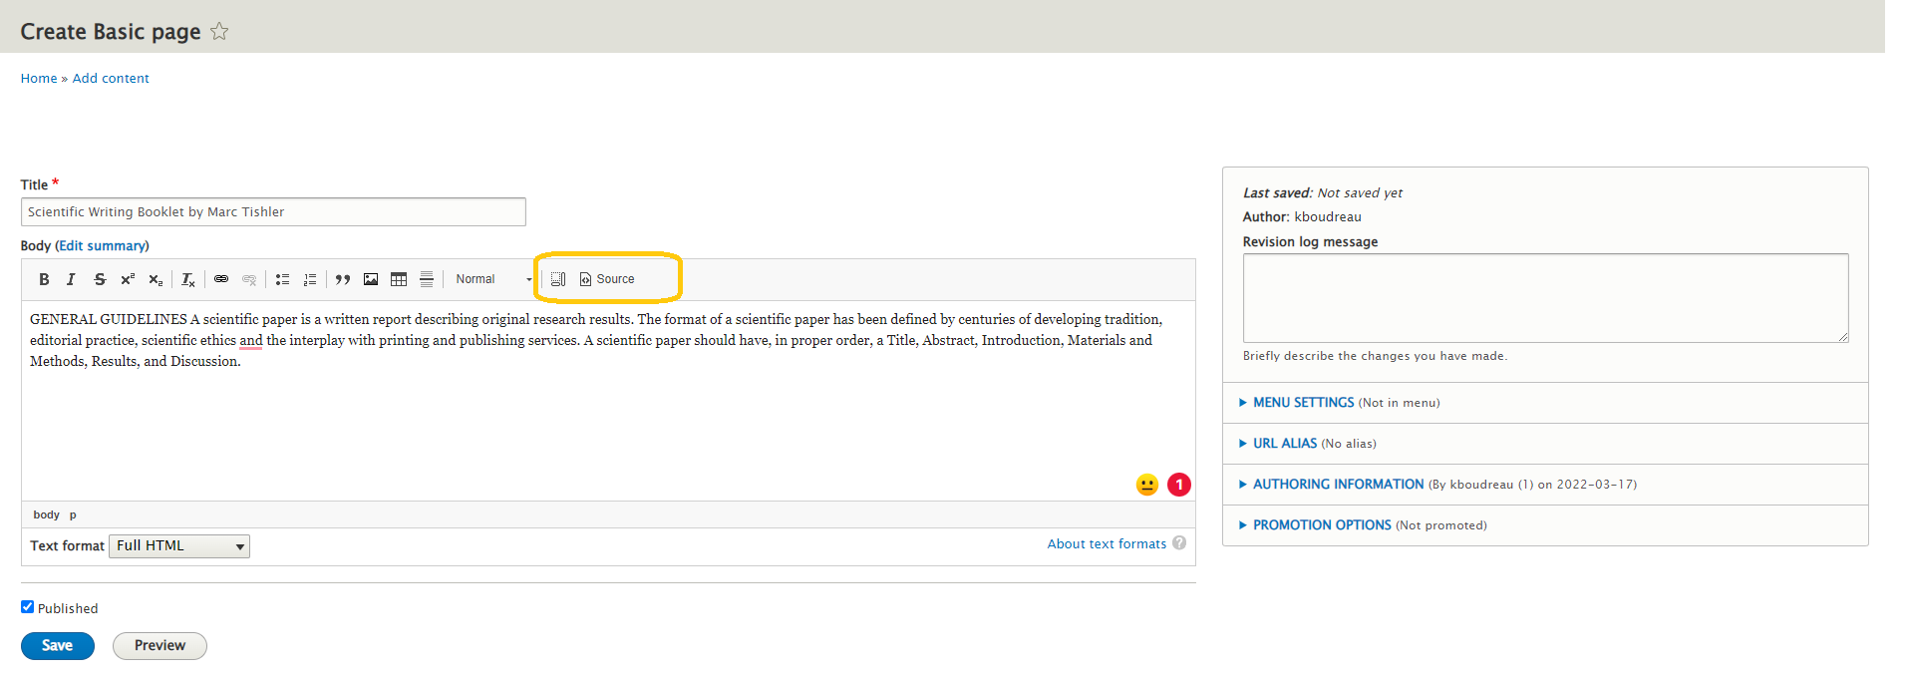Preview the basic page
Screen dimensions: 1905x682
click(x=159, y=646)
